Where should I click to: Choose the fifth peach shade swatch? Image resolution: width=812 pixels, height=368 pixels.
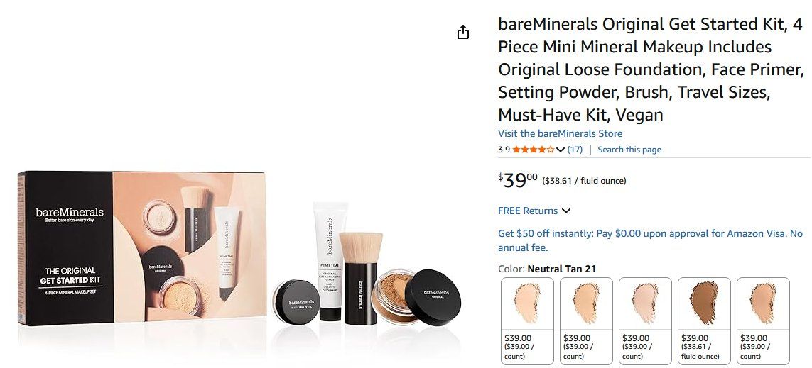[763, 321]
